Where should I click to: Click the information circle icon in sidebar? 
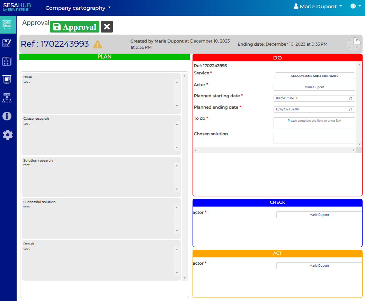7,116
